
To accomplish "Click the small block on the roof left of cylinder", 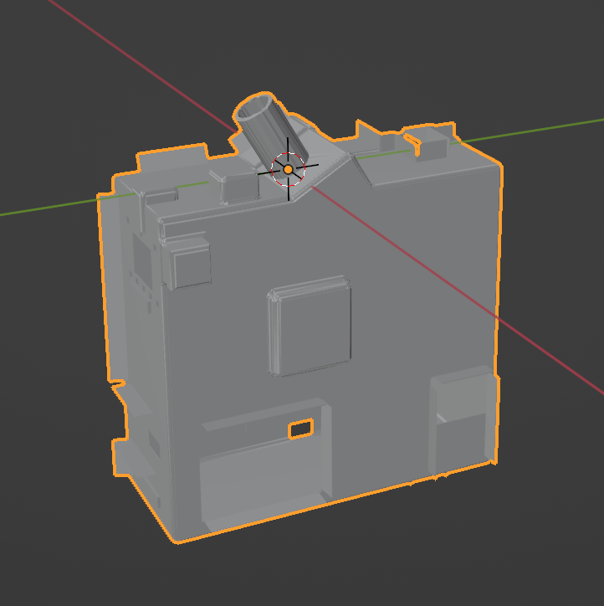I will (237, 187).
